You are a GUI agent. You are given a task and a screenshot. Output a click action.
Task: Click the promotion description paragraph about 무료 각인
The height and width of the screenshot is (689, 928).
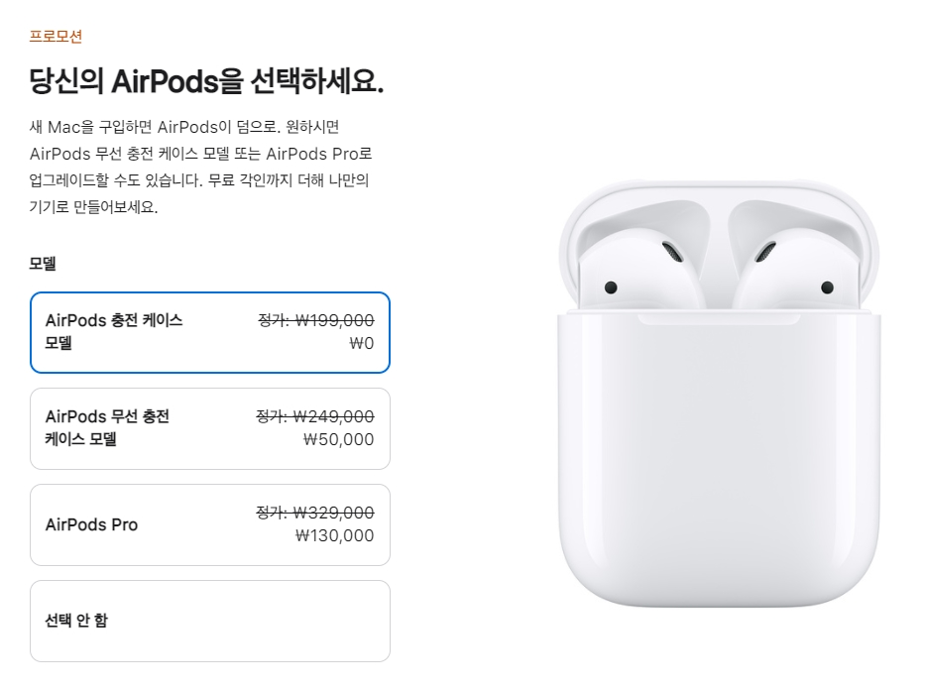point(200,167)
